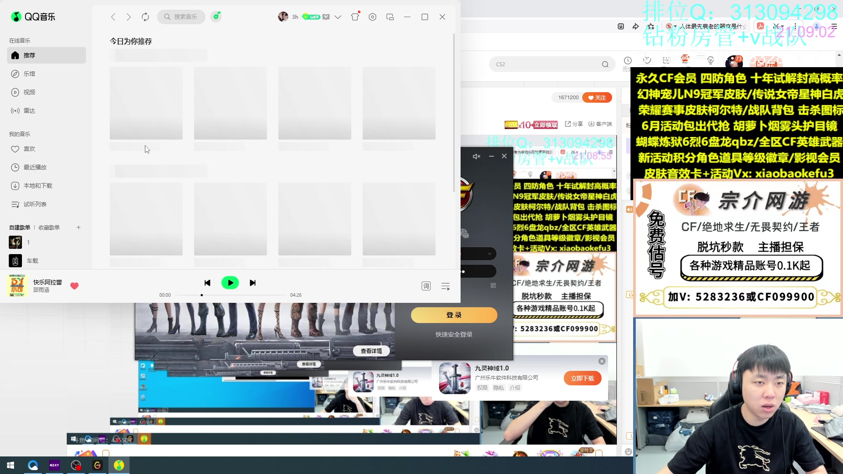Open 权限 link in the ad
Viewport: 843px width, 474px height.
tap(483, 388)
